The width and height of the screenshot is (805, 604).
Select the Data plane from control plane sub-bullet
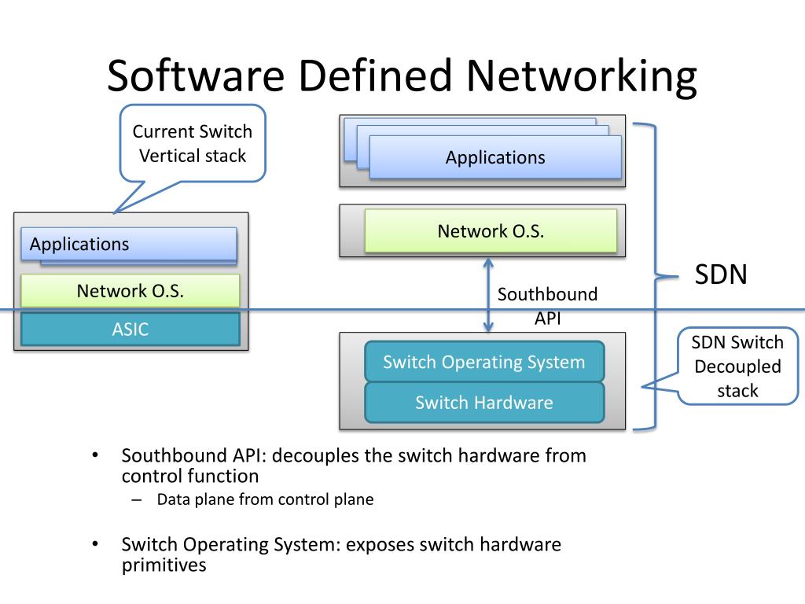tap(265, 499)
